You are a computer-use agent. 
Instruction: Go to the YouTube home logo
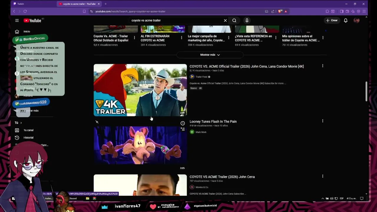tap(32, 20)
